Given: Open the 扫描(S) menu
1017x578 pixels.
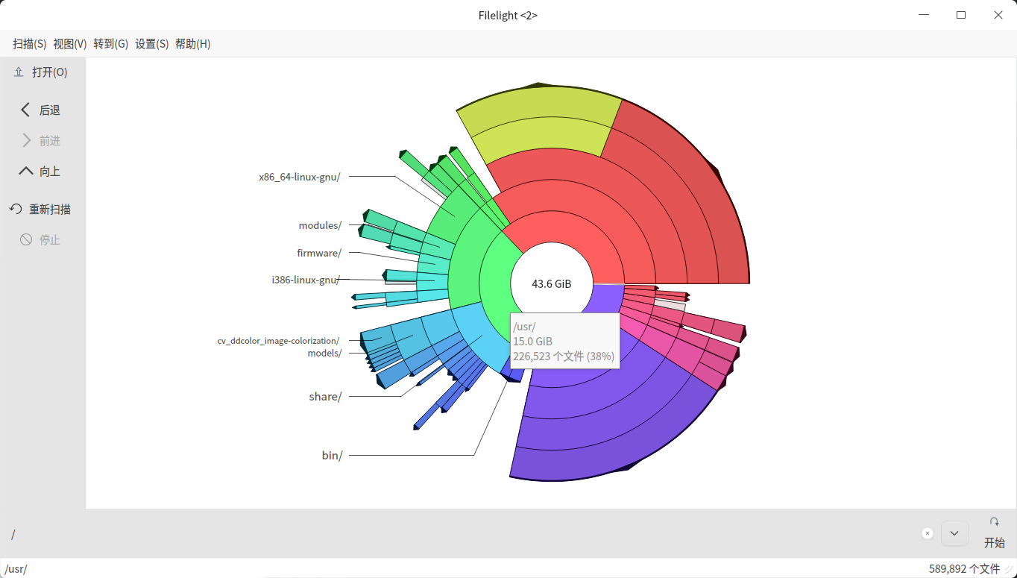Looking at the screenshot, I should click(30, 44).
